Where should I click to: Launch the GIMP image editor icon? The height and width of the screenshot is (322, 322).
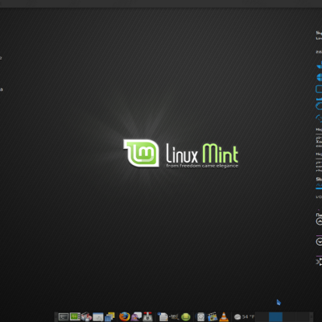174,317
